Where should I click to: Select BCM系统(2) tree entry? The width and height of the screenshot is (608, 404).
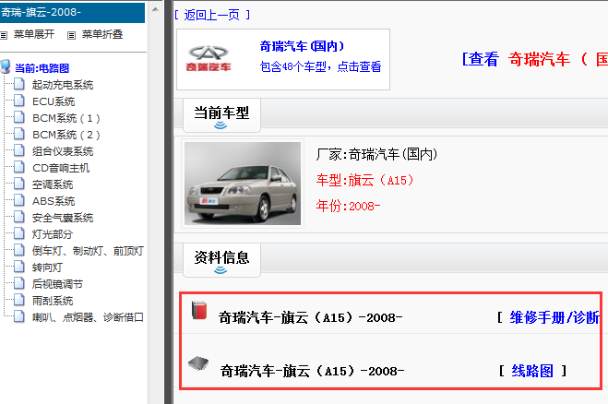click(x=66, y=135)
